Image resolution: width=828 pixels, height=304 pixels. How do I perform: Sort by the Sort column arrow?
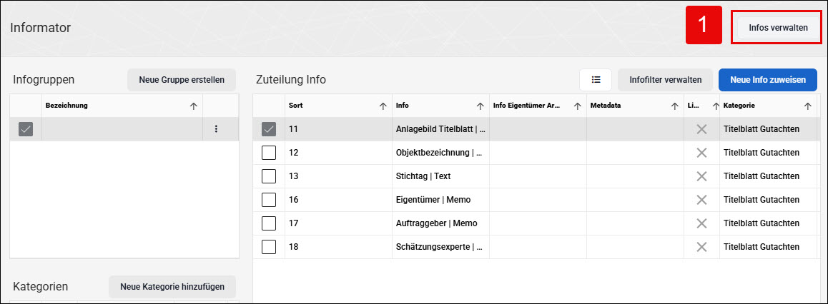tap(383, 106)
